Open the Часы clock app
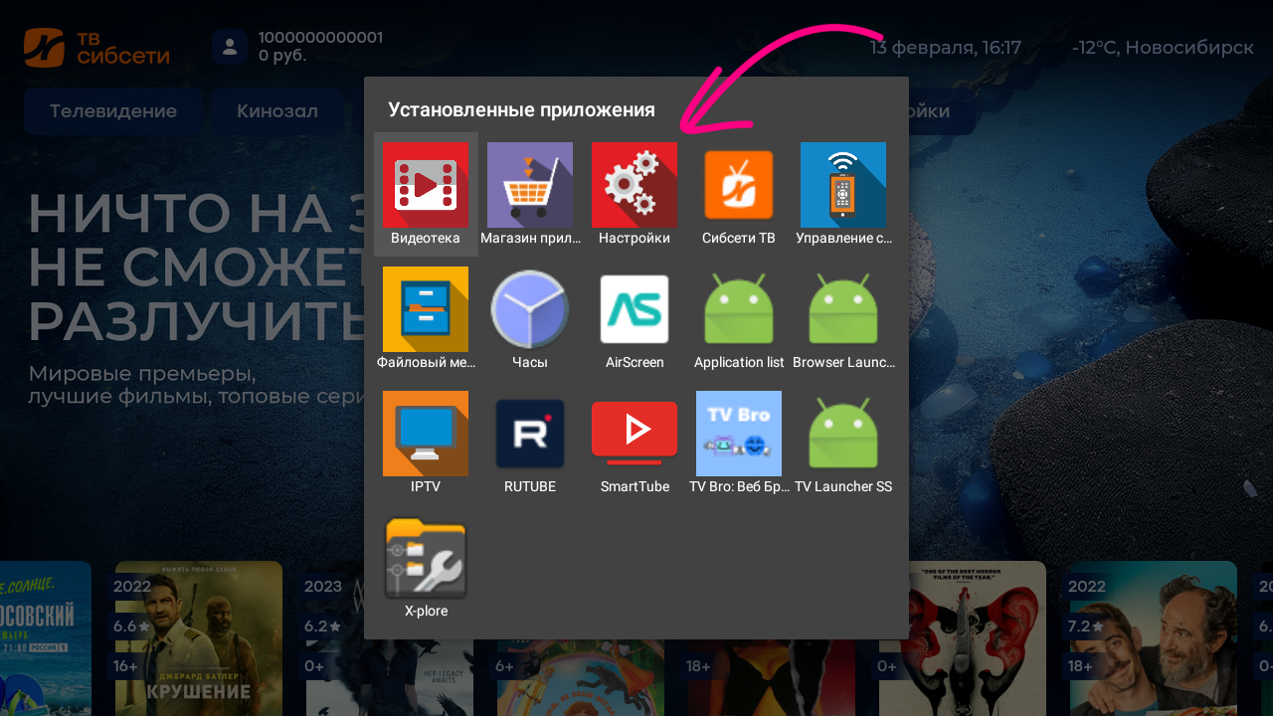The image size is (1273, 716). pyautogui.click(x=530, y=318)
